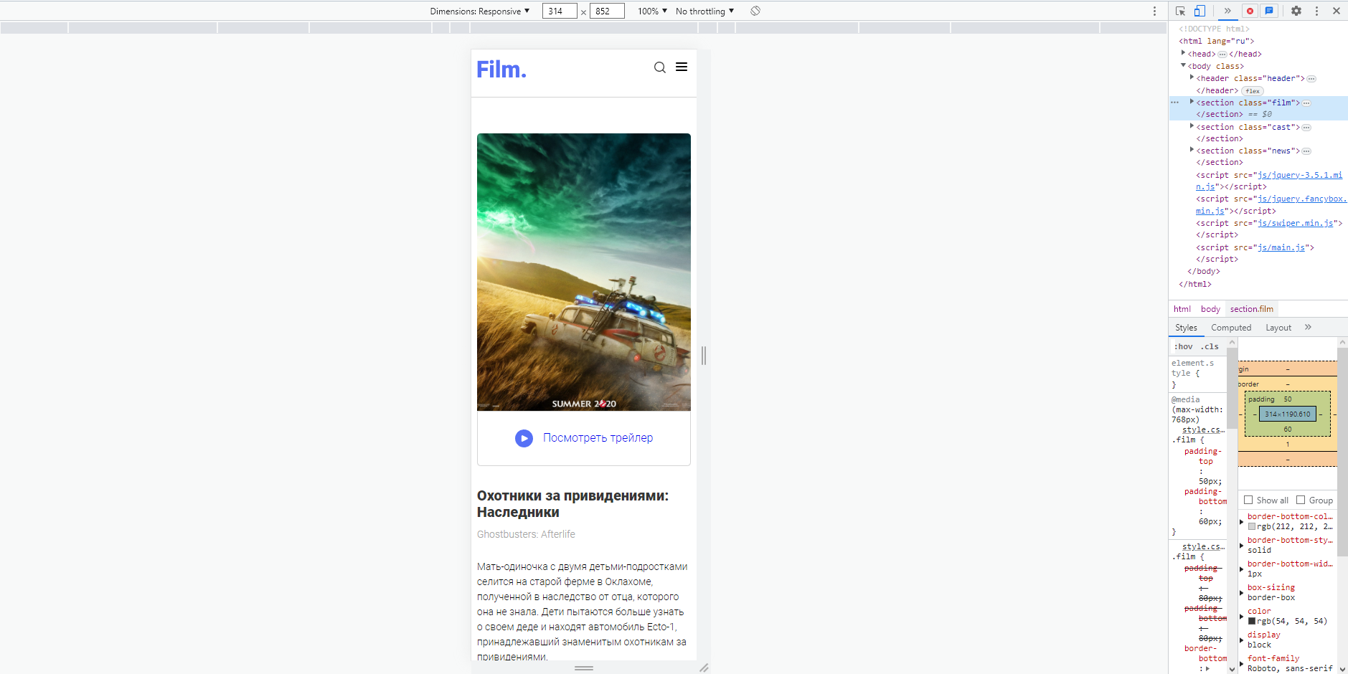Open the customize DevTools kebab menu
1348x674 pixels.
point(1317,11)
